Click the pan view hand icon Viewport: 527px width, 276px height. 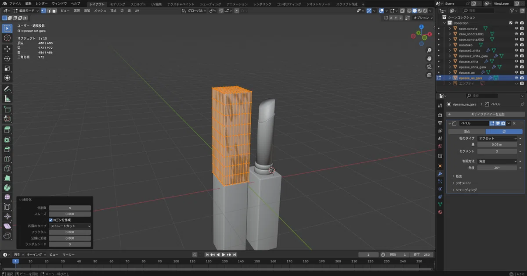[x=429, y=58]
